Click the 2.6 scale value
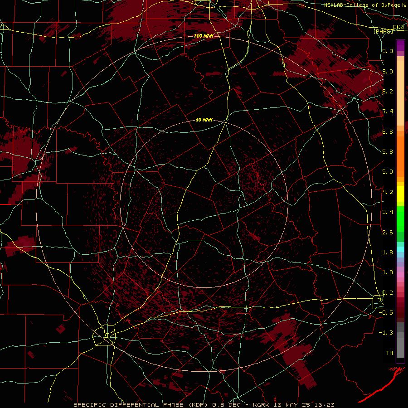Image resolution: width=408 pixels, height=408 pixels. point(388,232)
